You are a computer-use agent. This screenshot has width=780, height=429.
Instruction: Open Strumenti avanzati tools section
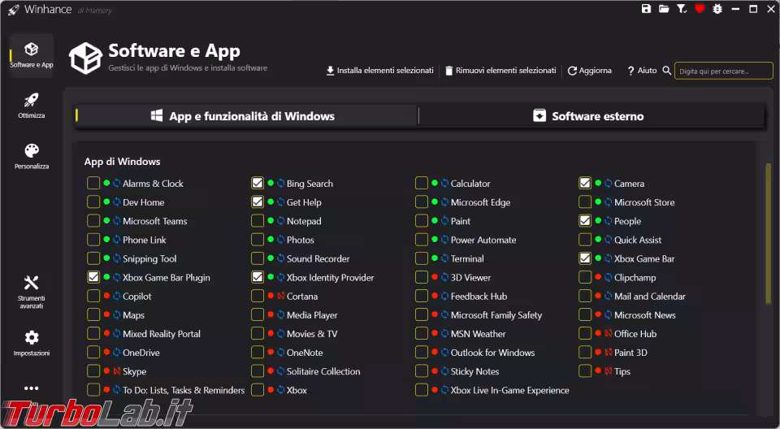pos(32,291)
